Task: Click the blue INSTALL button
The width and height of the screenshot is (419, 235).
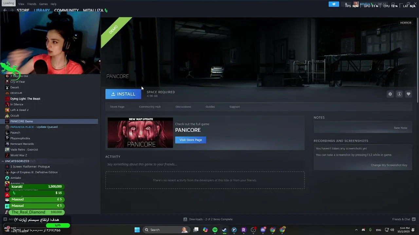Action: 123,94
